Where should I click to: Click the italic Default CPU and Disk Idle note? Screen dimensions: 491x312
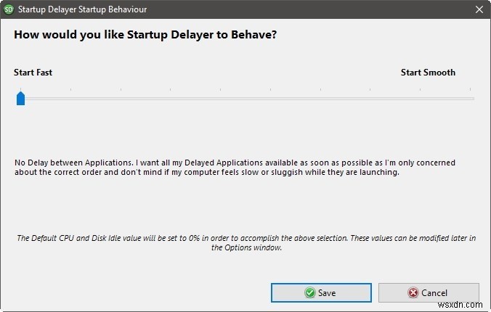click(245, 242)
